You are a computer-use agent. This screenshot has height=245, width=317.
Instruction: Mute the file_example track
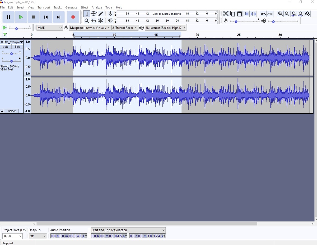click(5, 47)
